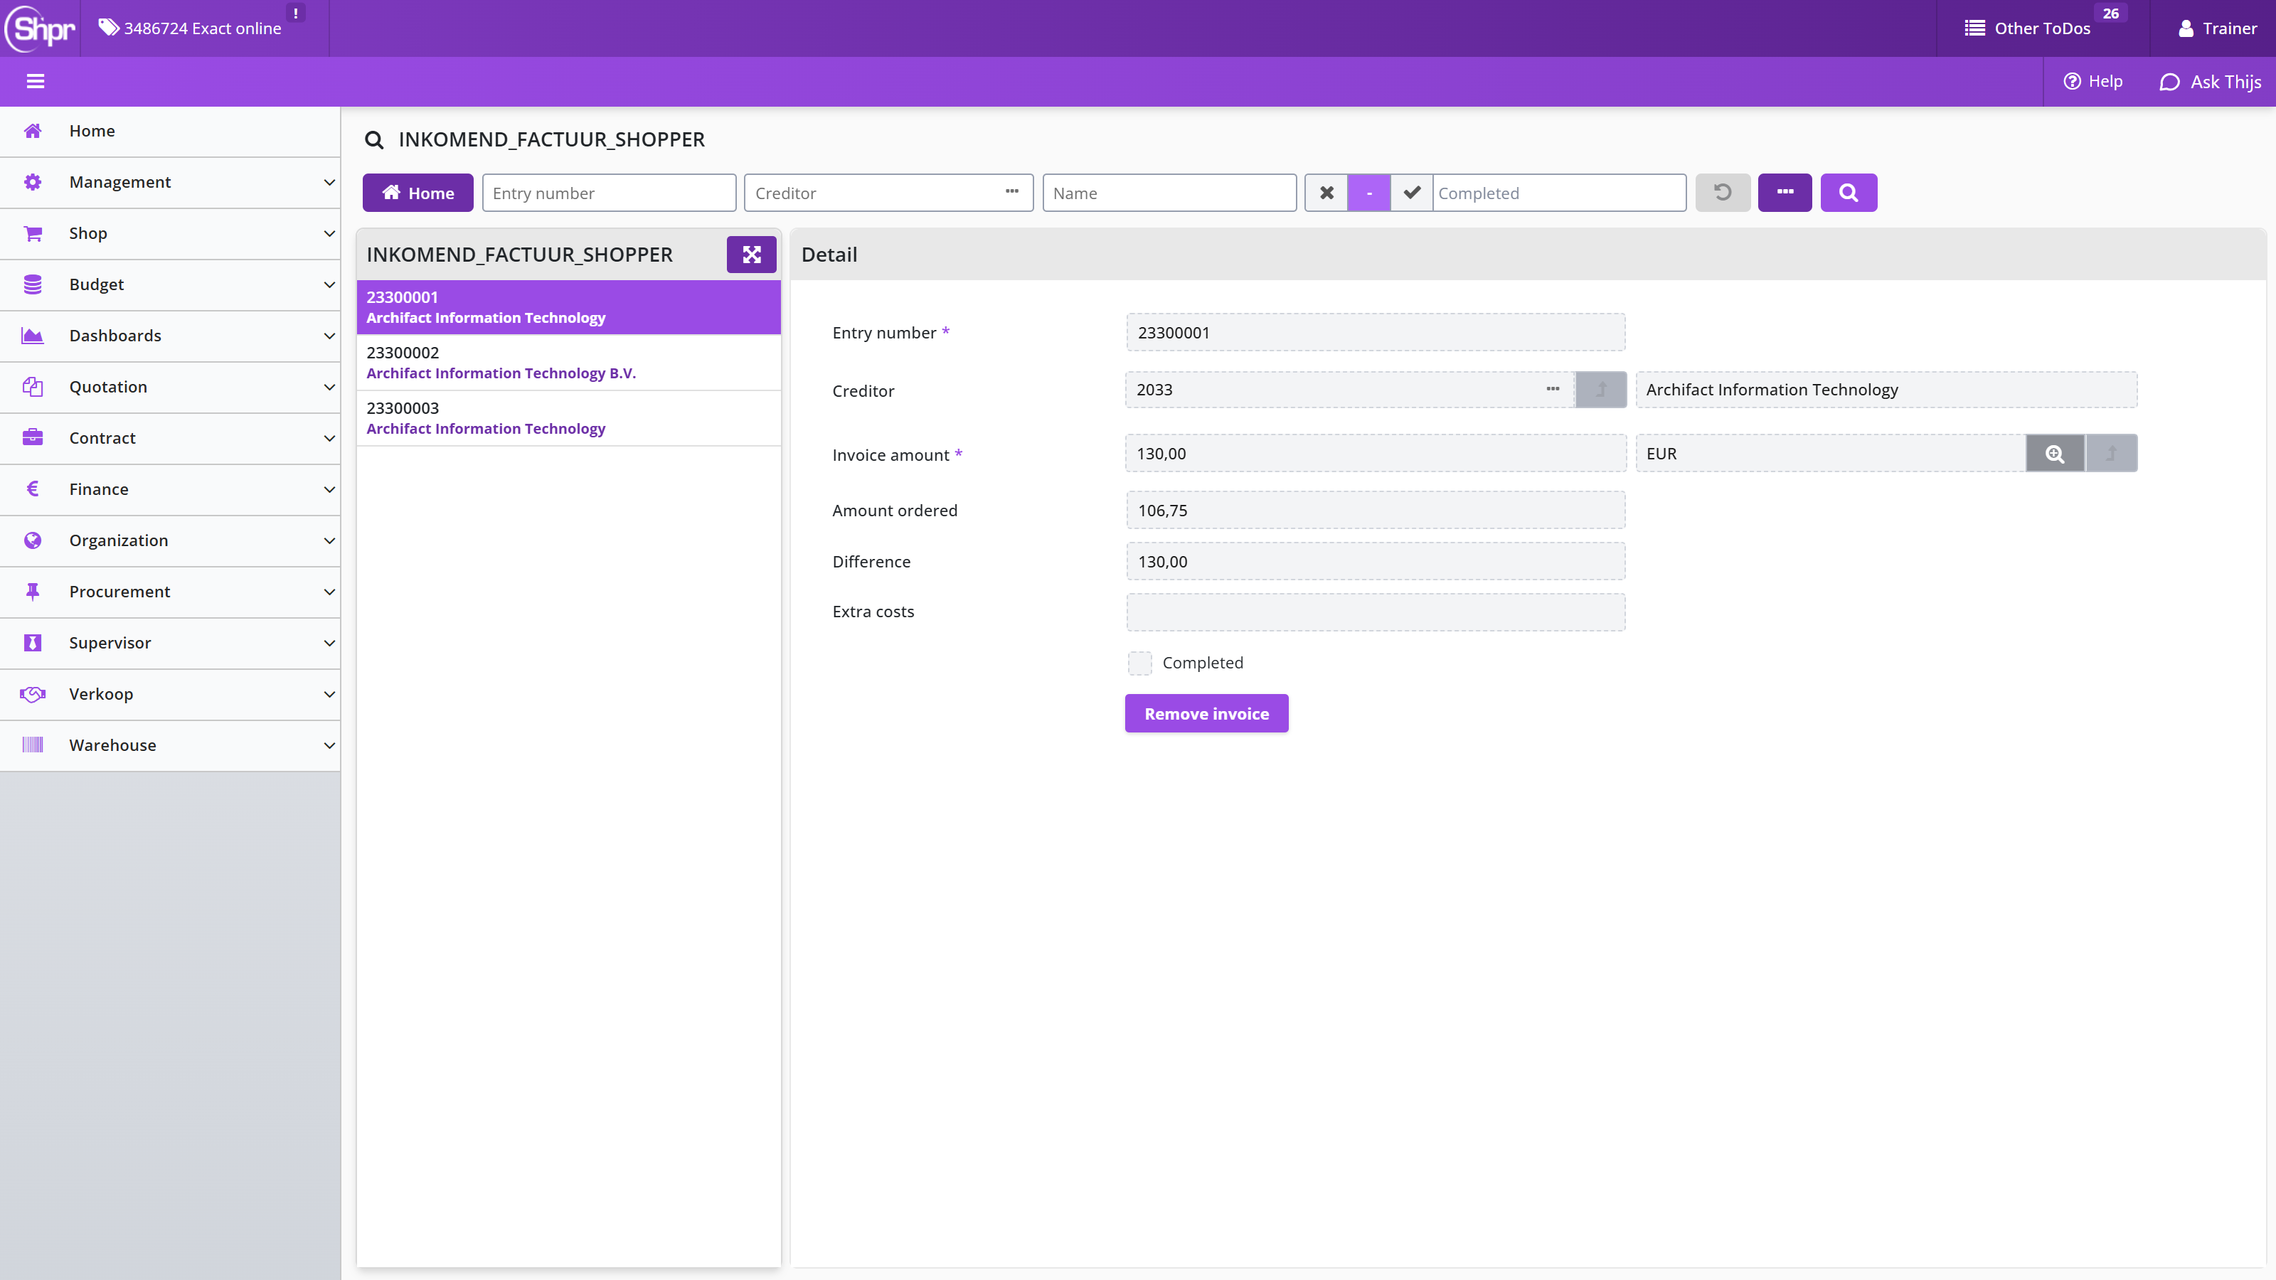Click the tag icon beside Exact online
The image size is (2276, 1280).
pyautogui.click(x=109, y=28)
